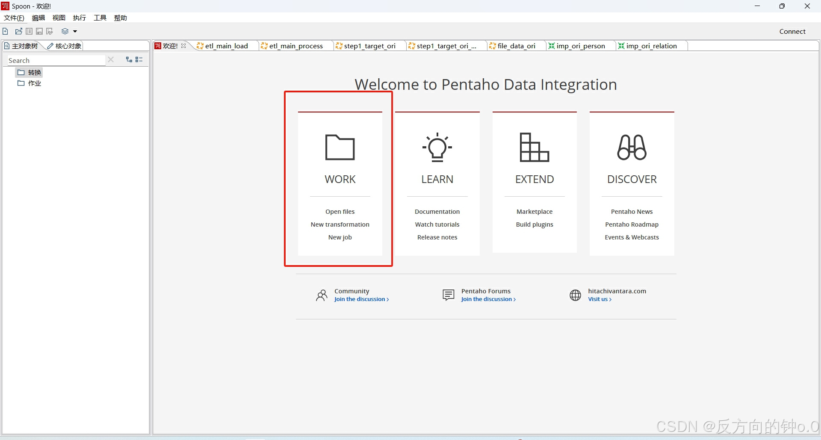Click the globe icon beside hitachivantara.com
Image resolution: width=821 pixels, height=440 pixels.
pyautogui.click(x=576, y=295)
